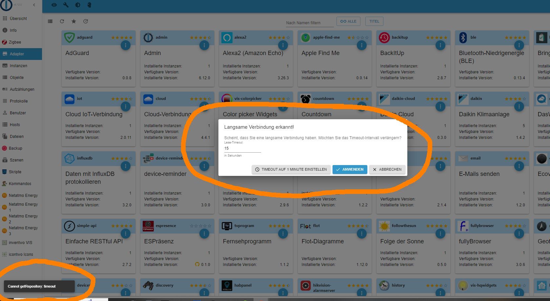This screenshot has height=301, width=550.
Task: Click the ABBRECHEN button
Action: [x=387, y=169]
